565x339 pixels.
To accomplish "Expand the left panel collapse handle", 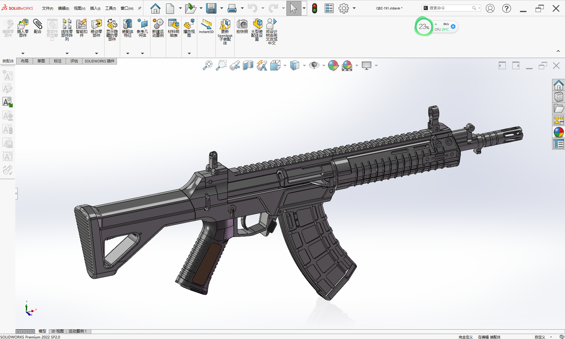I will tap(16, 194).
